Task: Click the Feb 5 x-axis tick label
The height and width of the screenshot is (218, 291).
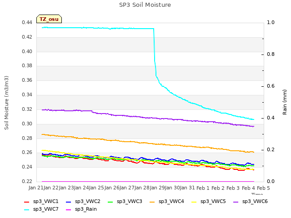Action: [x=263, y=188]
